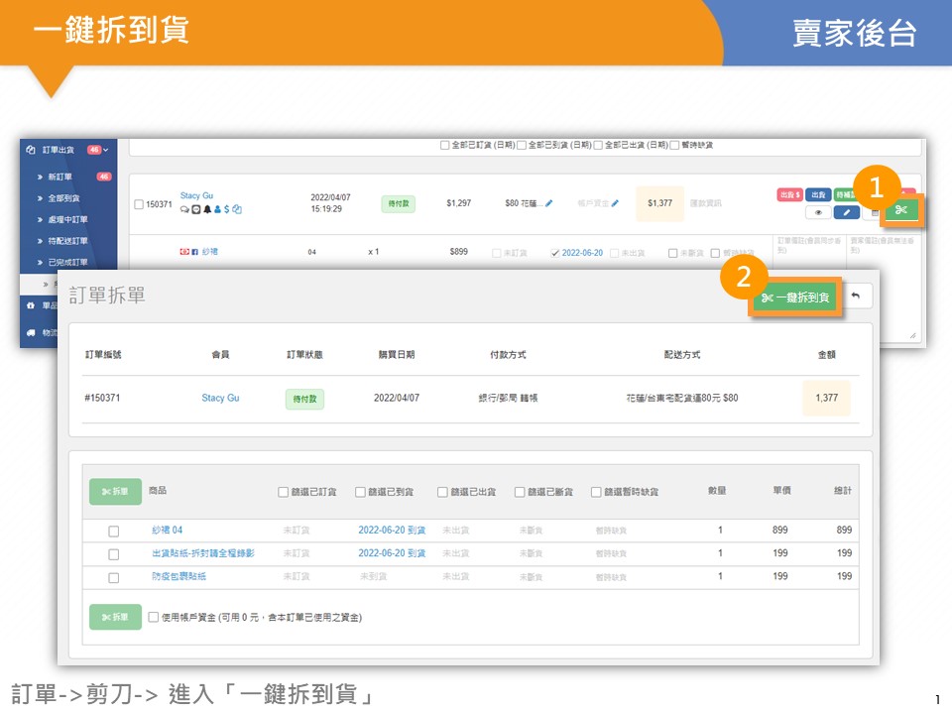
Task: Click the blue pencil edit button
Action: click(846, 211)
